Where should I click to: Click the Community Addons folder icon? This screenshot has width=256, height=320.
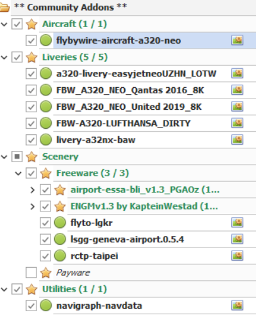click(x=4, y=8)
